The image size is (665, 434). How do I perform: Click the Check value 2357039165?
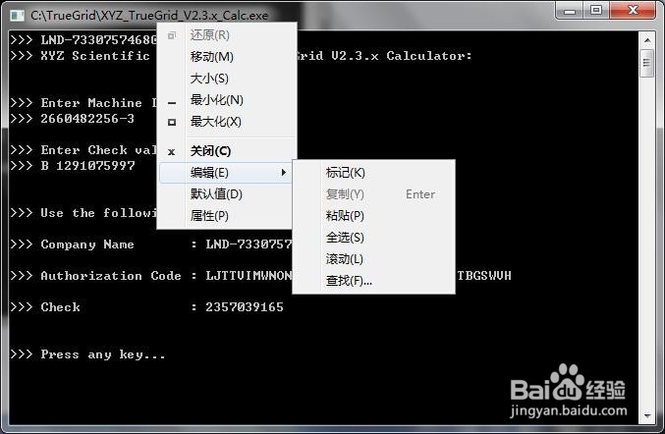[x=245, y=307]
